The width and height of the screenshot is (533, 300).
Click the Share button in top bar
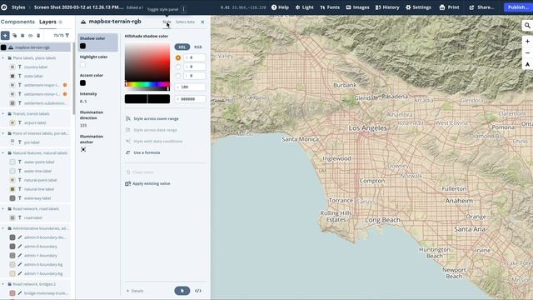tap(481, 7)
